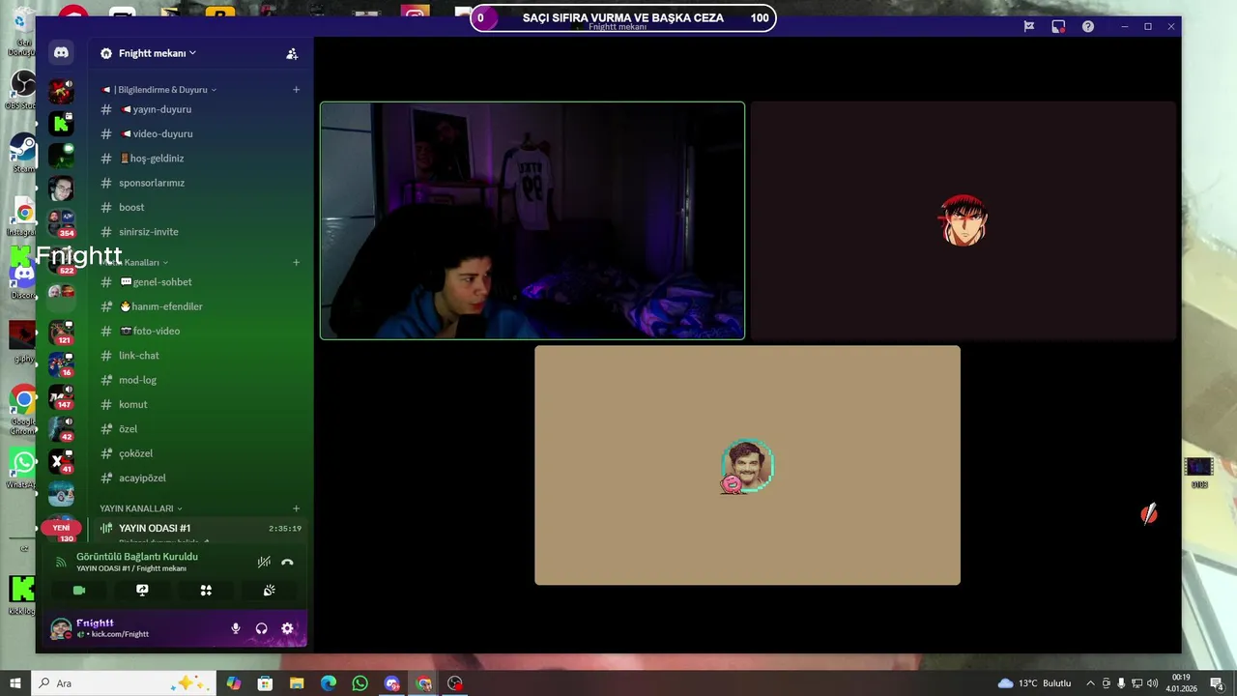1237x696 pixels.
Task: Open the taskbar clock and date
Action: click(1181, 683)
